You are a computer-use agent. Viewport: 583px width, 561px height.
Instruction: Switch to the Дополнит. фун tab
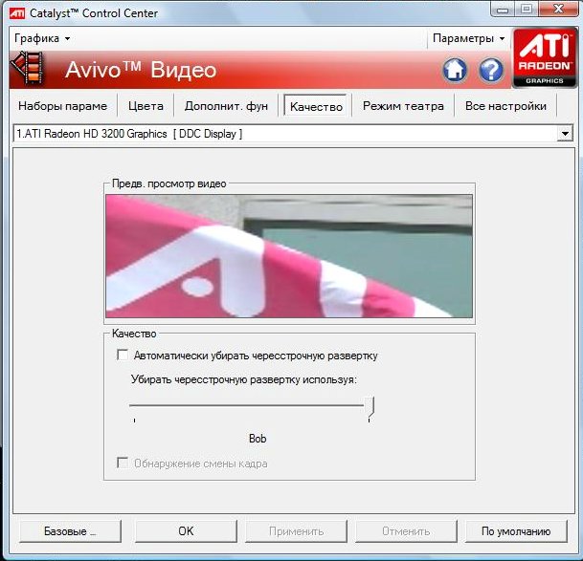click(226, 106)
